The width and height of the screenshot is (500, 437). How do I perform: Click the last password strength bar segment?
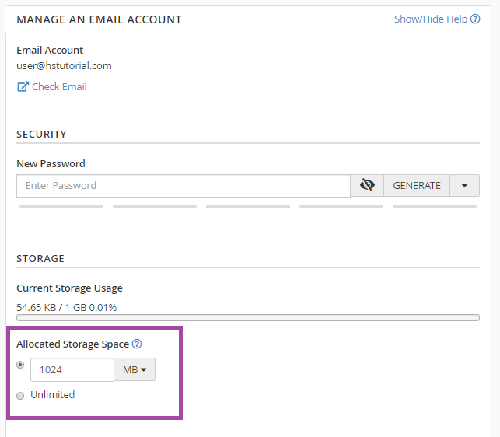[x=435, y=207]
